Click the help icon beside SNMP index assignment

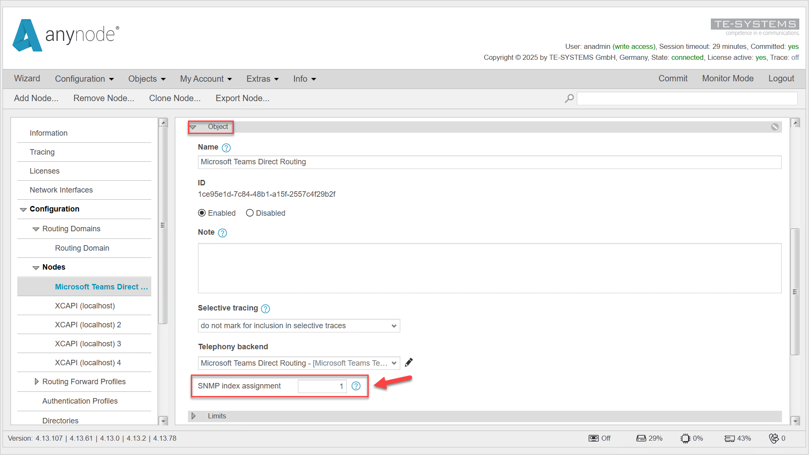[356, 386]
